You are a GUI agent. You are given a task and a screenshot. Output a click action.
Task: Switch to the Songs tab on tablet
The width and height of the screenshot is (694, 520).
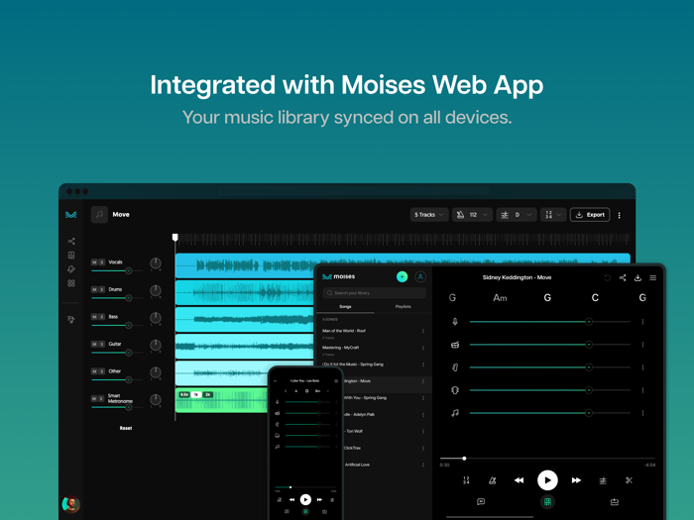pyautogui.click(x=345, y=307)
